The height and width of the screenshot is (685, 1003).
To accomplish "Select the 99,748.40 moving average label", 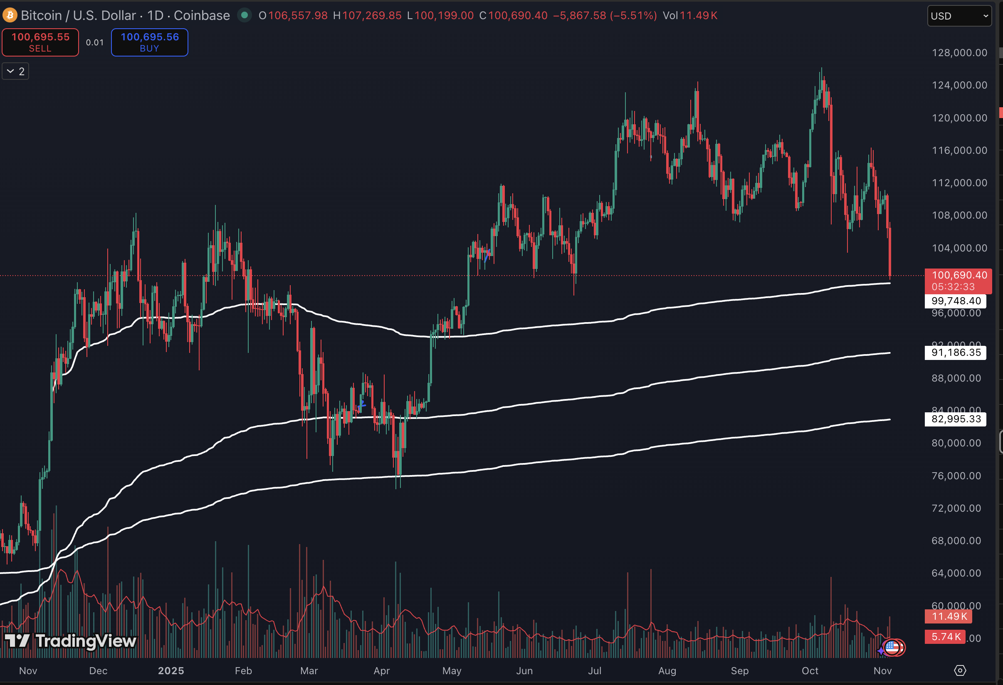I will (956, 301).
